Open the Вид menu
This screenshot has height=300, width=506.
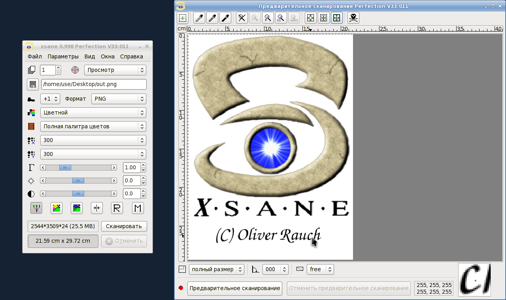pyautogui.click(x=90, y=56)
